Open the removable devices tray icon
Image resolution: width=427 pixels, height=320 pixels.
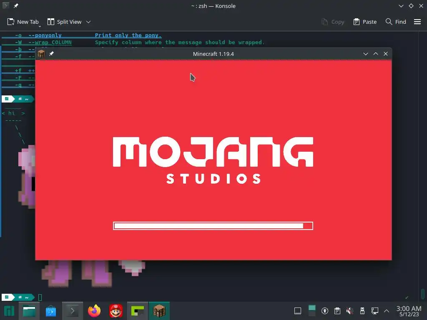click(x=362, y=311)
